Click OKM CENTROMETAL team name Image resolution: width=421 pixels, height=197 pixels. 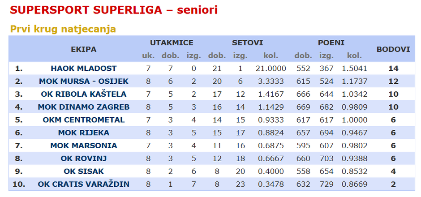tap(84, 120)
